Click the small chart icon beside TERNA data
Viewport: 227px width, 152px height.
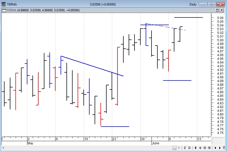pos(4,10)
